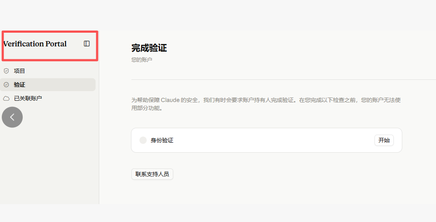Click the gray round back arrow button
The height and width of the screenshot is (222, 436).
[12, 117]
